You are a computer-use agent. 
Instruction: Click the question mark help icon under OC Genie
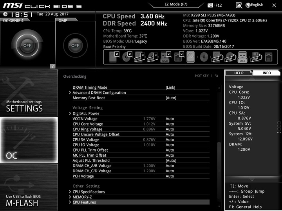[x=52, y=66]
